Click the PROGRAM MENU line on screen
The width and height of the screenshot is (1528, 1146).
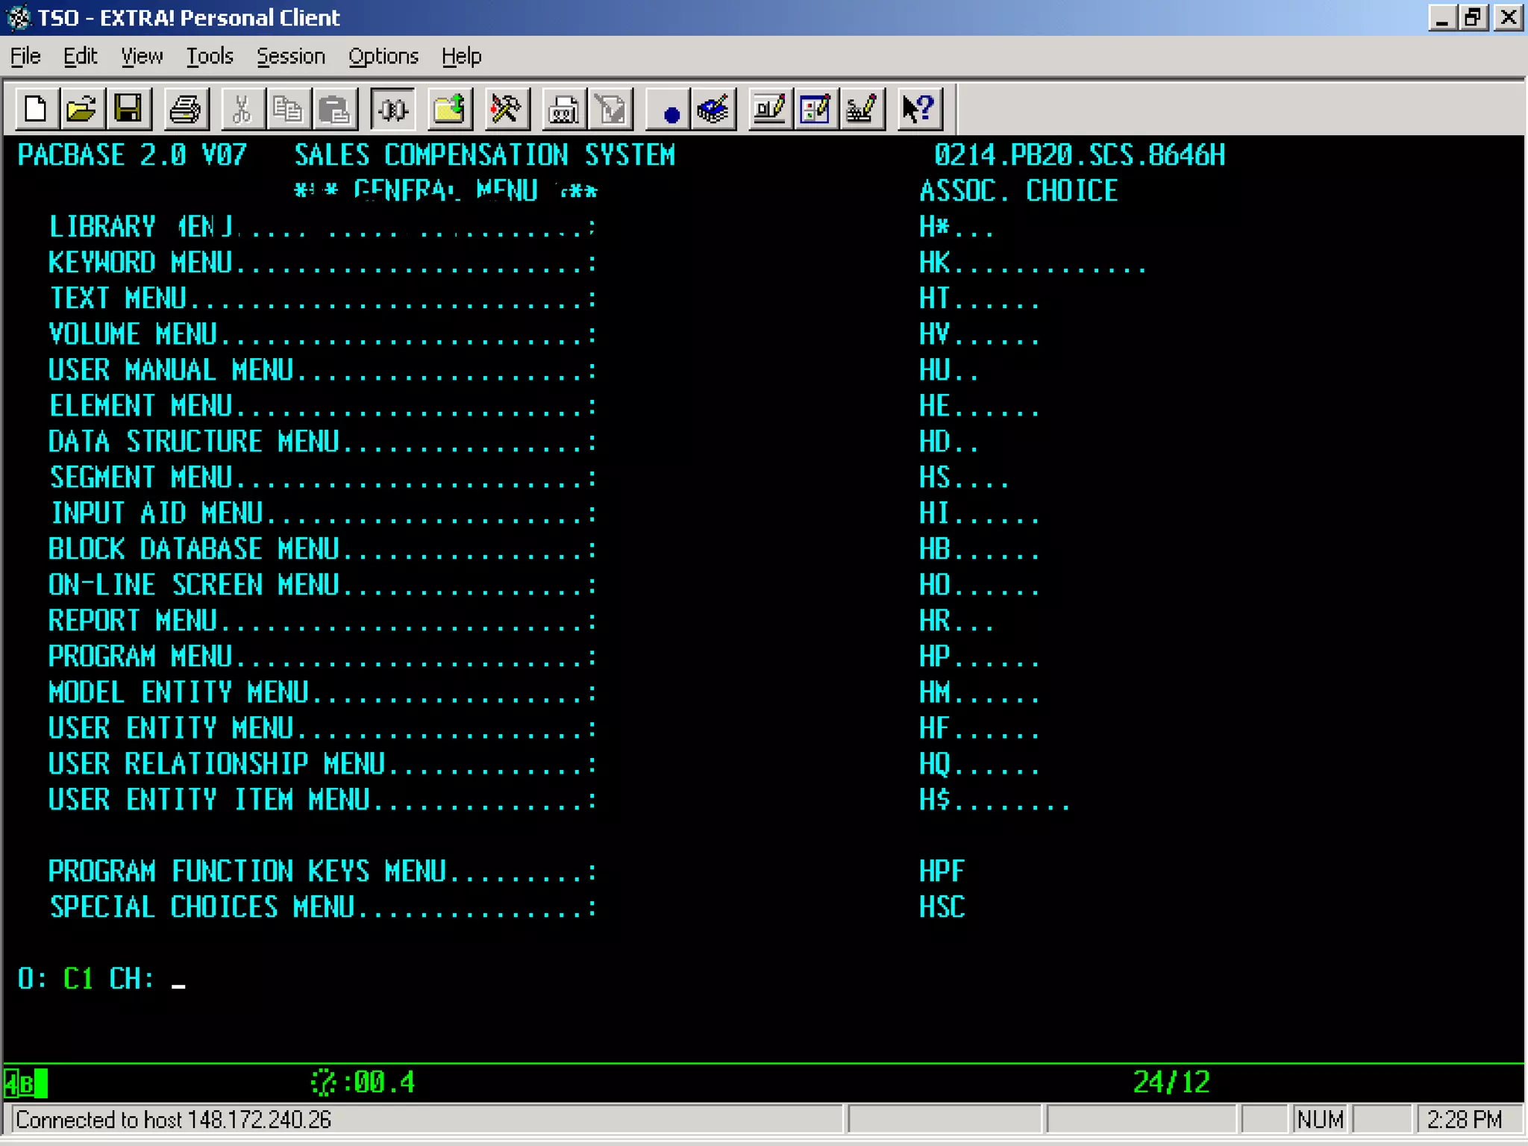(x=140, y=657)
